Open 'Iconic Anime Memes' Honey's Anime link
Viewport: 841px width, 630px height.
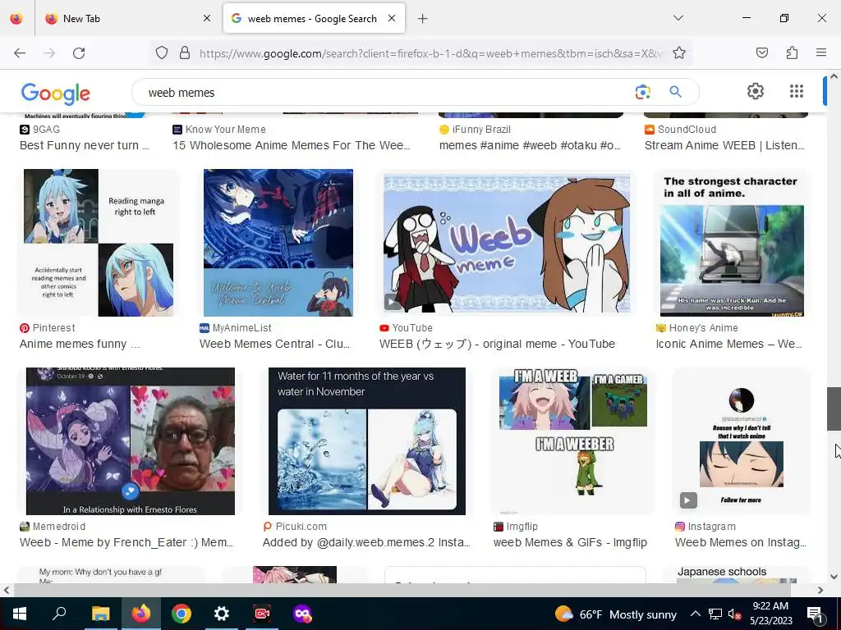point(729,344)
